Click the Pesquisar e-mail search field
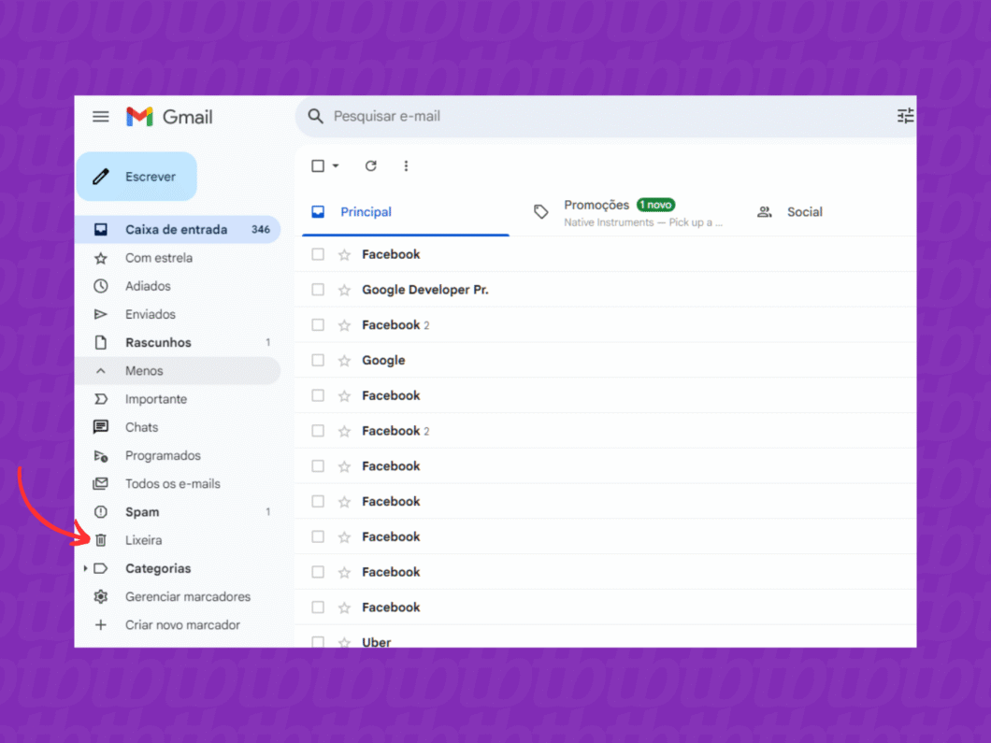This screenshot has width=991, height=743. point(607,116)
